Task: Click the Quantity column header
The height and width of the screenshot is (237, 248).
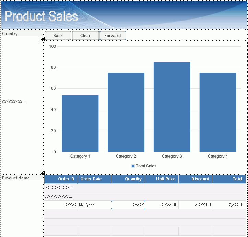Action: (x=128, y=179)
